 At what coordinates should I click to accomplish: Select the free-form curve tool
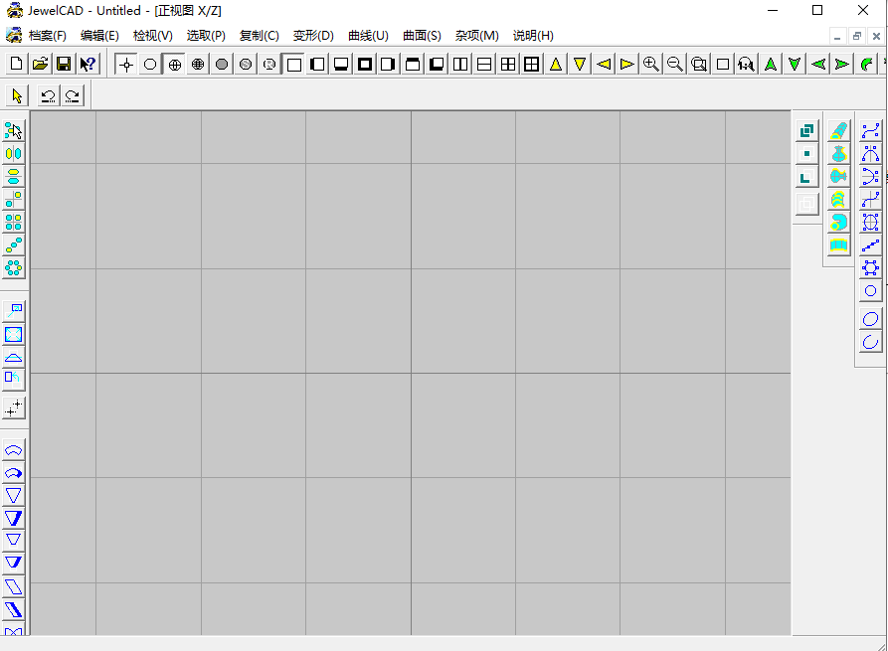[x=870, y=131]
